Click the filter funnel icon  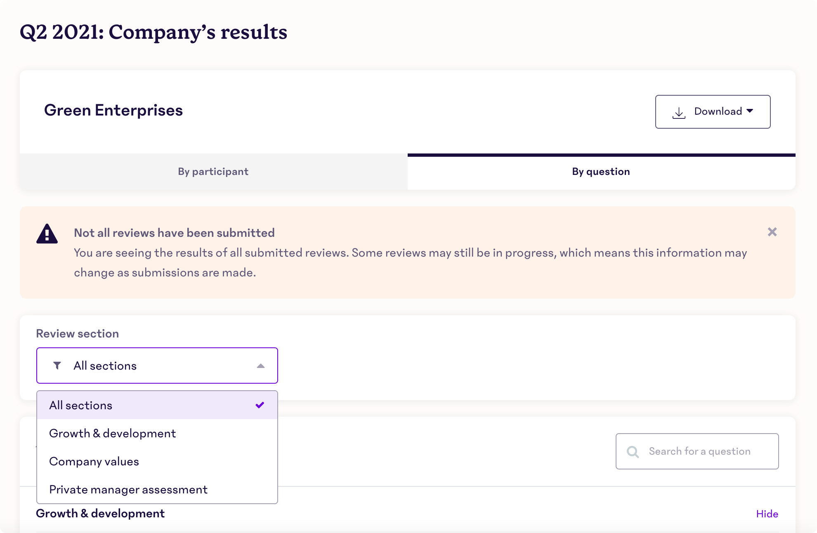pyautogui.click(x=57, y=366)
